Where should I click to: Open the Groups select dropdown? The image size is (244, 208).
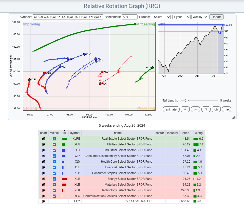pos(161,17)
